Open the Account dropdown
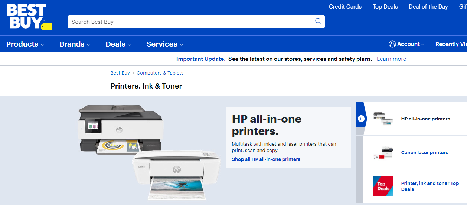 point(406,44)
